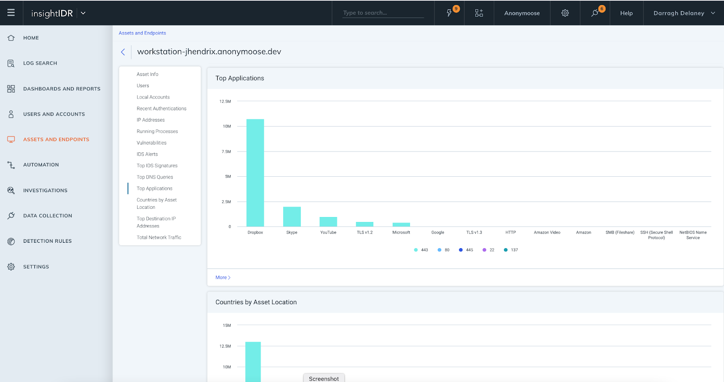Click the rocket notifications icon
The width and height of the screenshot is (724, 382).
[x=595, y=13]
